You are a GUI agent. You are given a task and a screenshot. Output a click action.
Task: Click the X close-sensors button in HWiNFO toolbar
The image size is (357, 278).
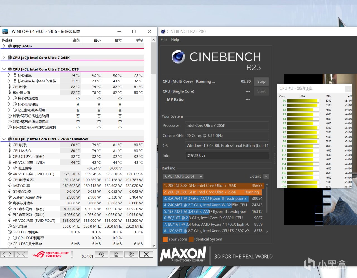[x=146, y=254]
